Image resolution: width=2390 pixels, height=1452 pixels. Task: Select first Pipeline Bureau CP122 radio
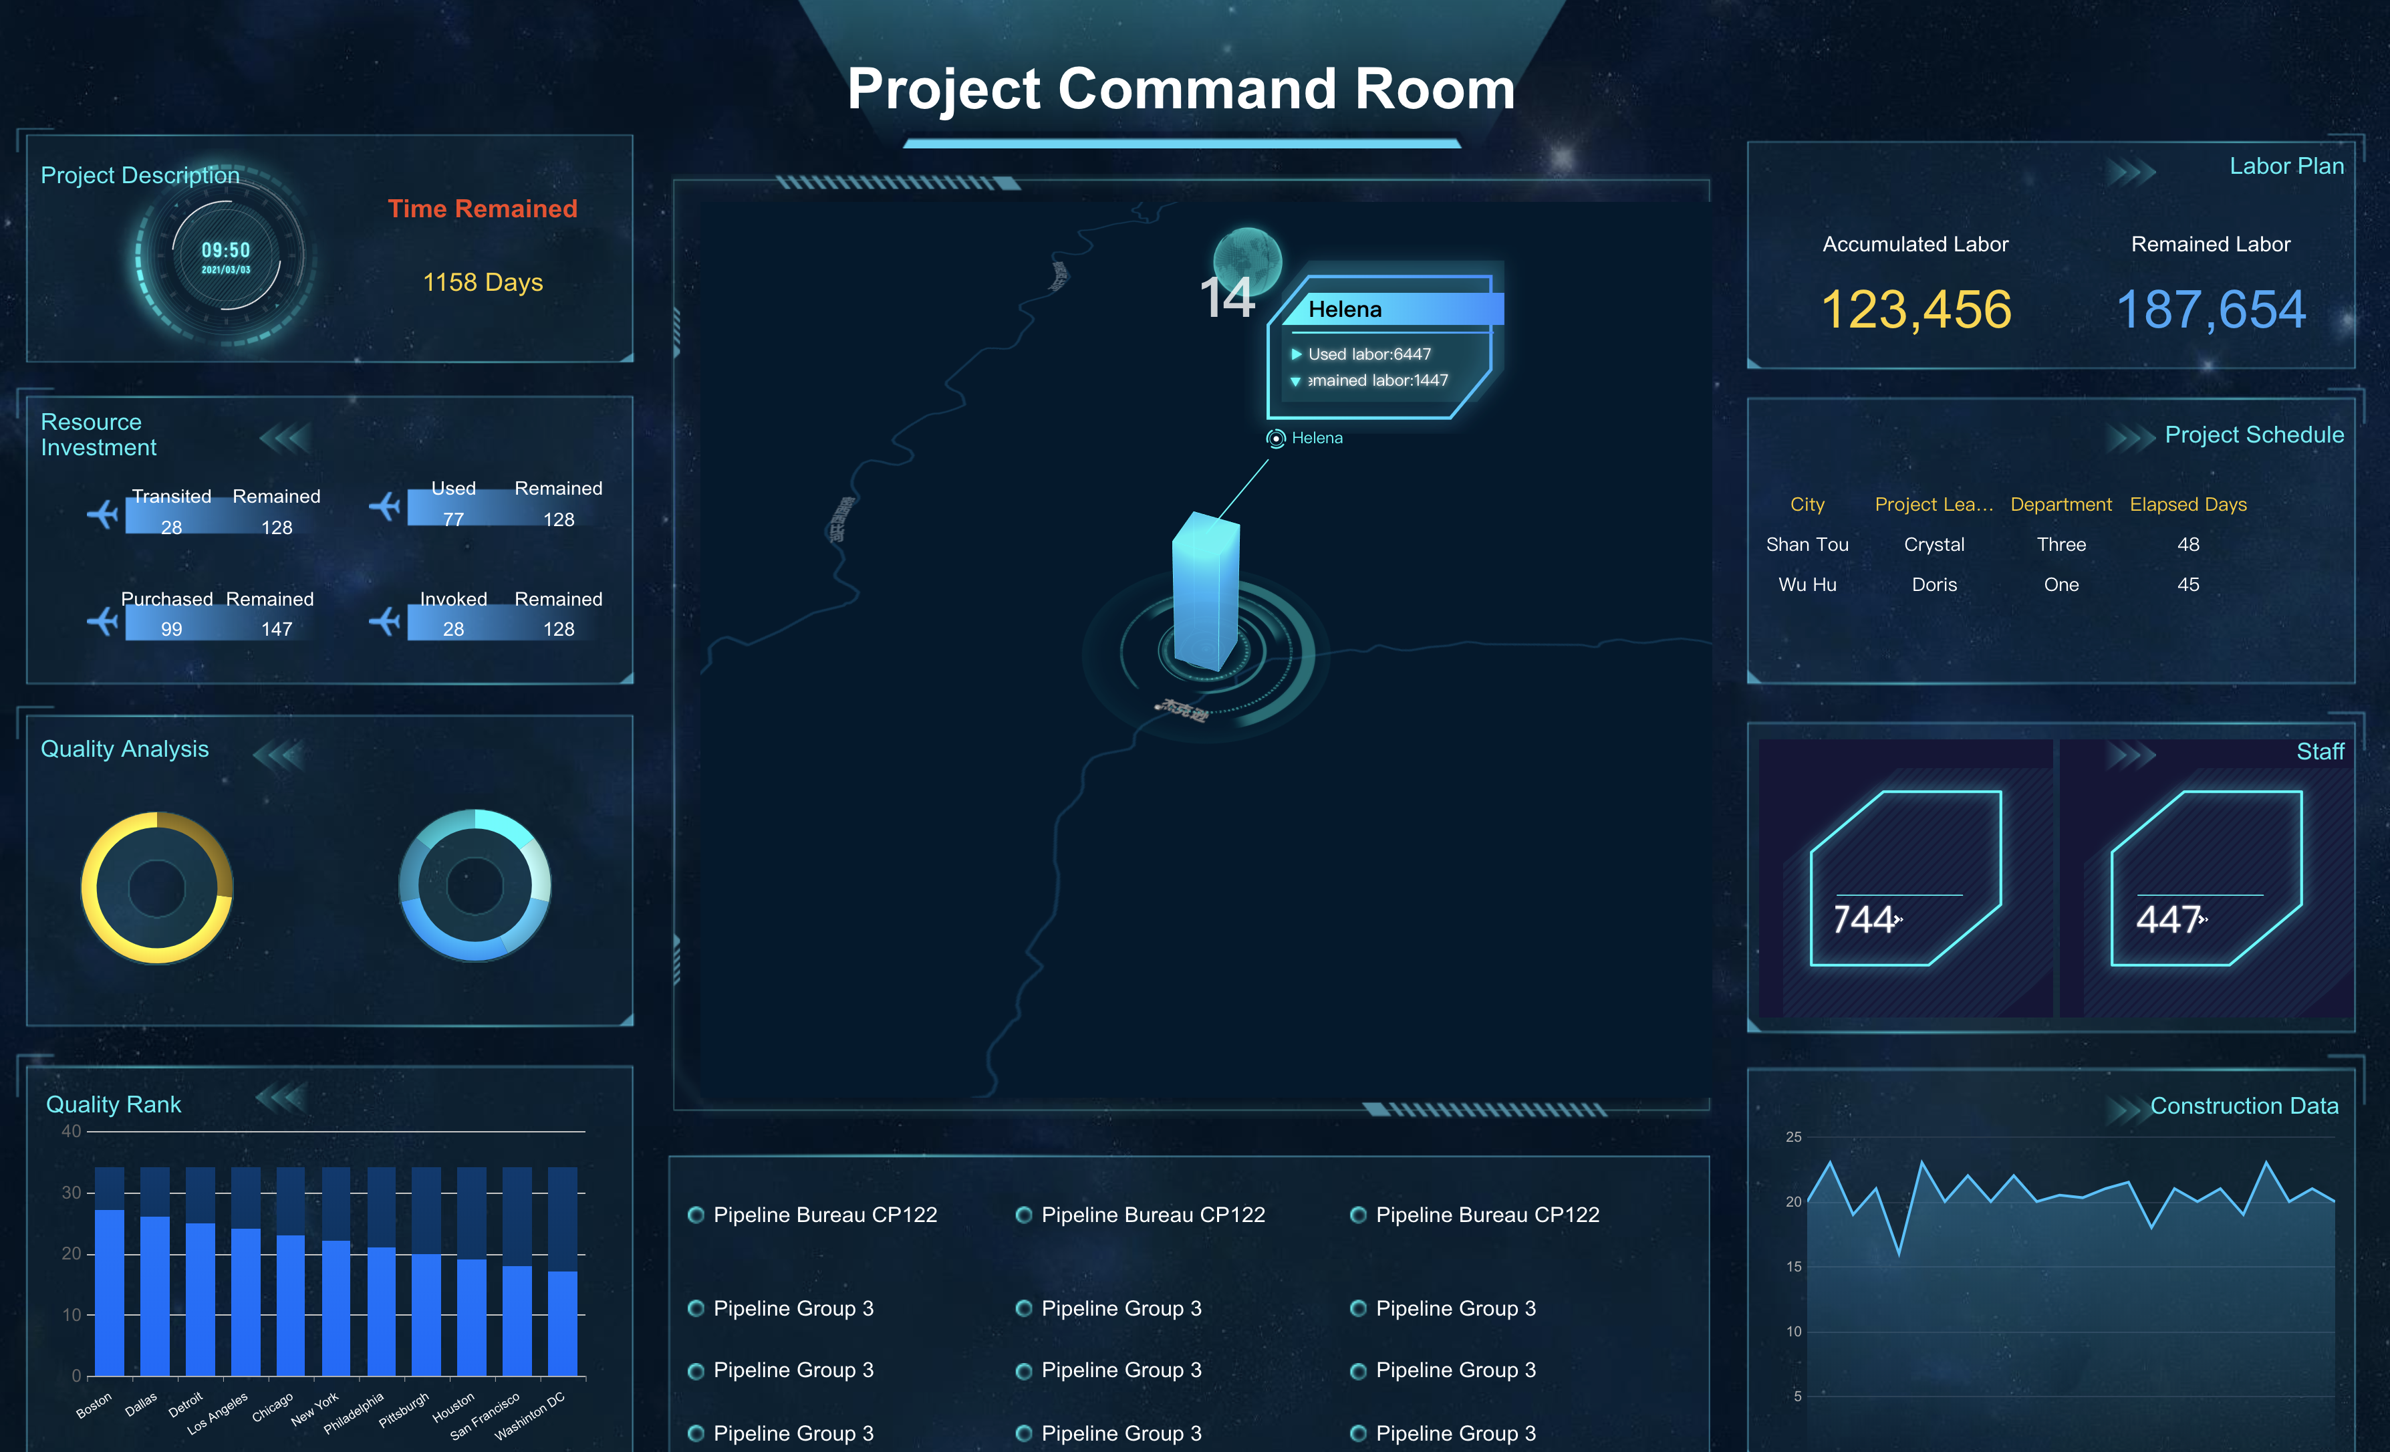(x=696, y=1215)
